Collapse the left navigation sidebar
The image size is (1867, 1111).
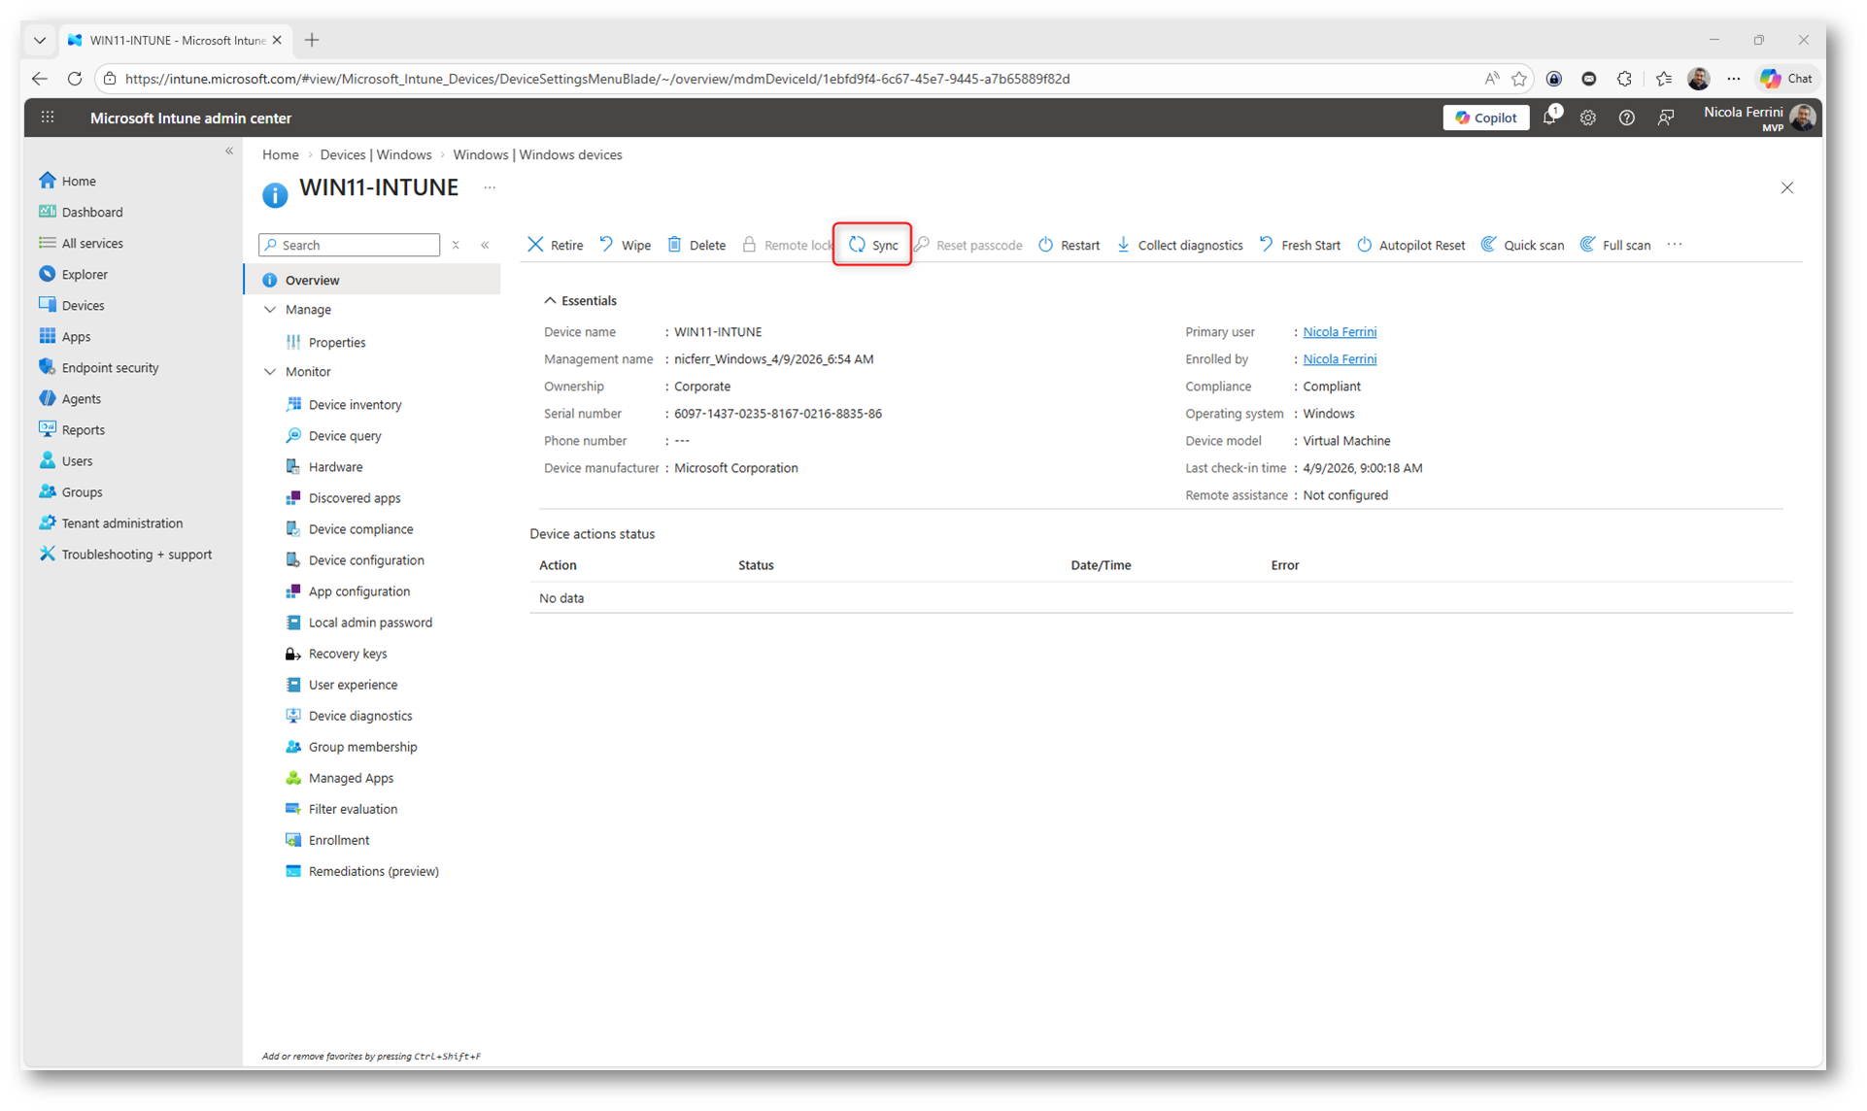click(229, 151)
